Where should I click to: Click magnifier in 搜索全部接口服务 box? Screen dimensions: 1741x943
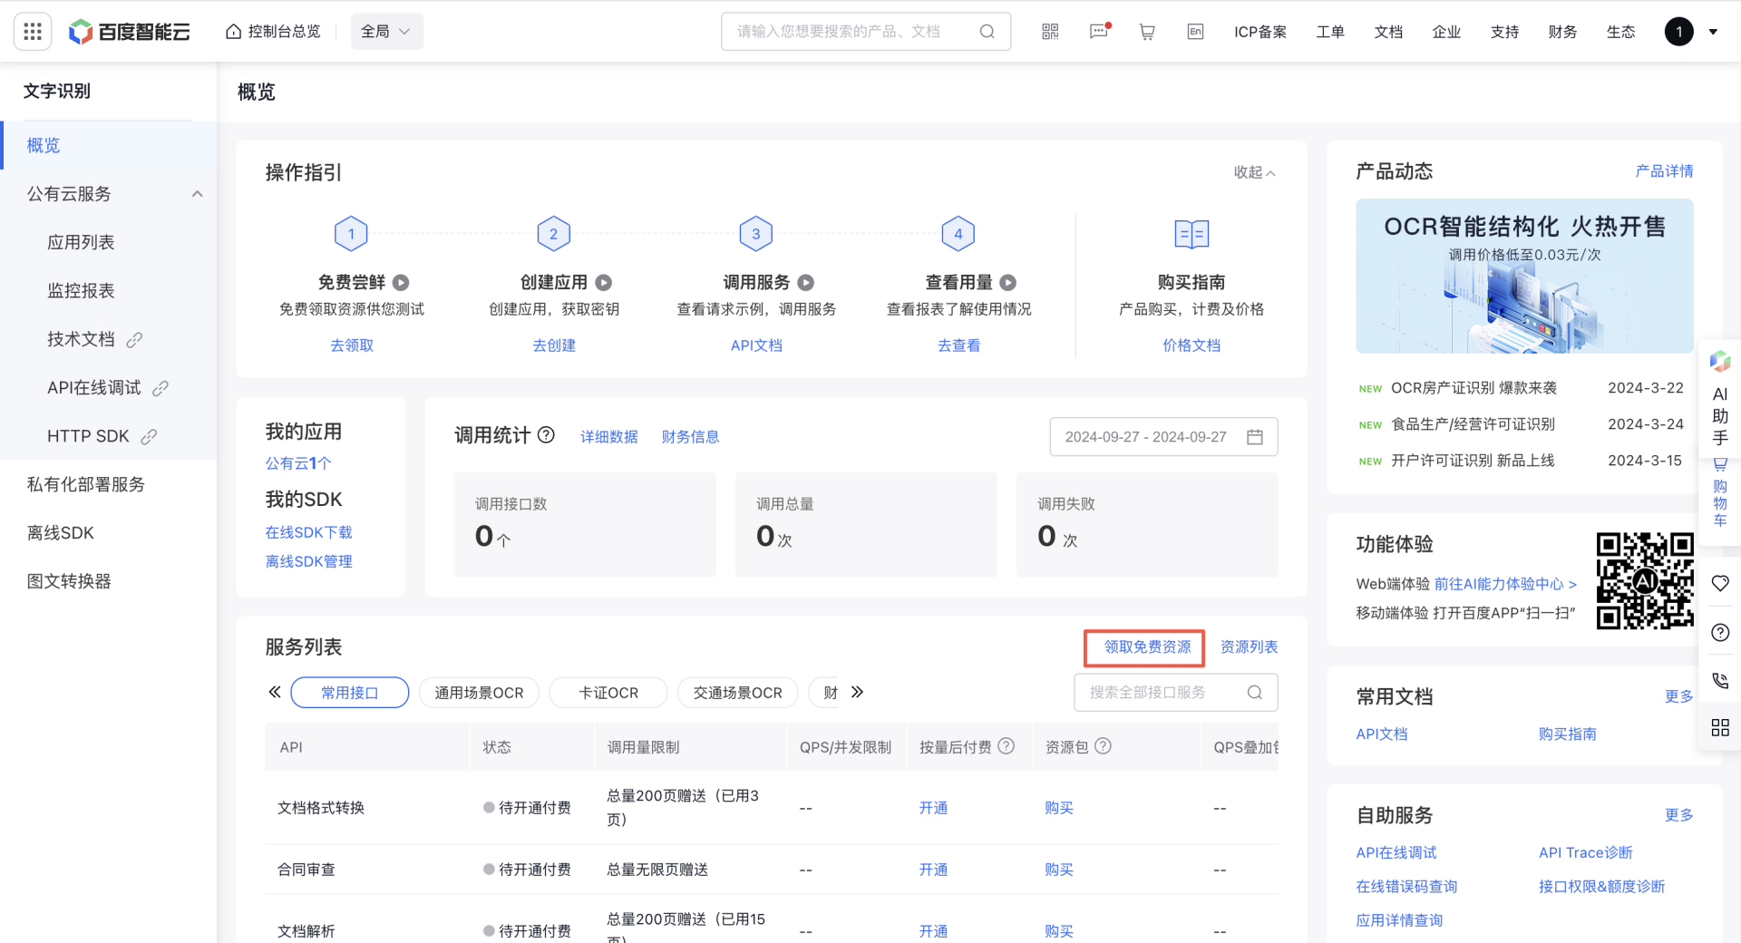click(1255, 693)
